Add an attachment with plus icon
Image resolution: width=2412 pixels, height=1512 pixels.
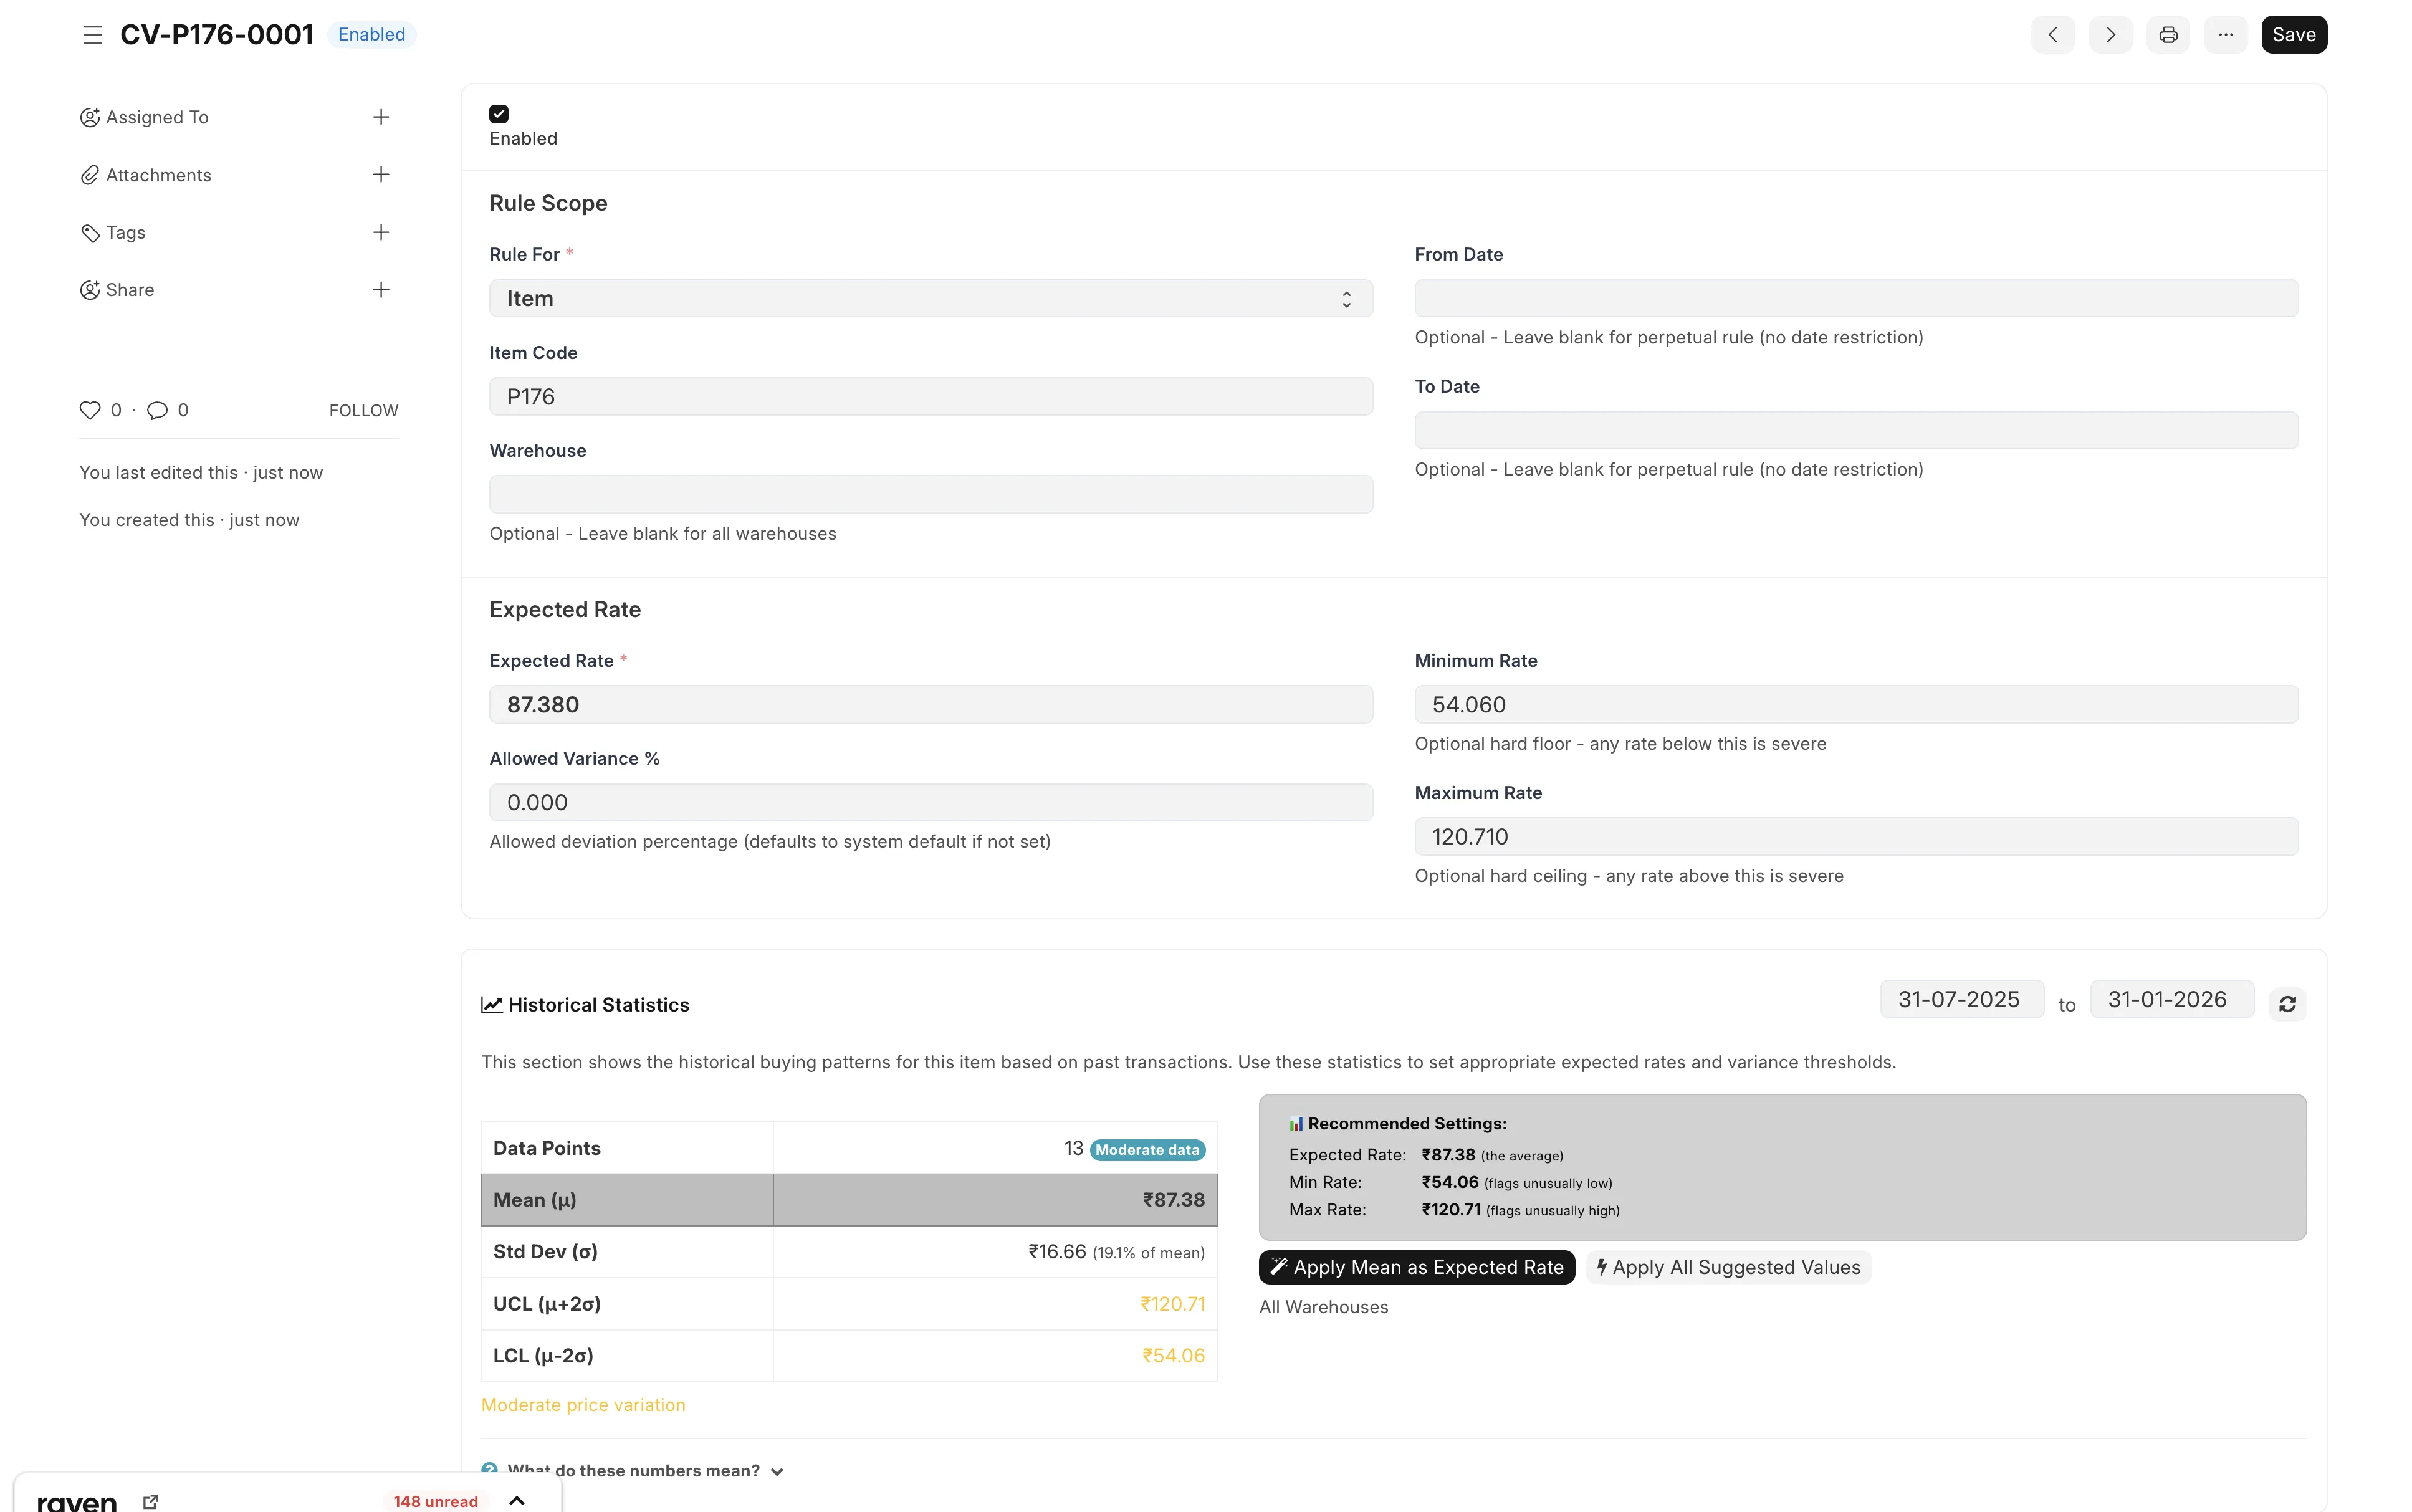tap(381, 175)
